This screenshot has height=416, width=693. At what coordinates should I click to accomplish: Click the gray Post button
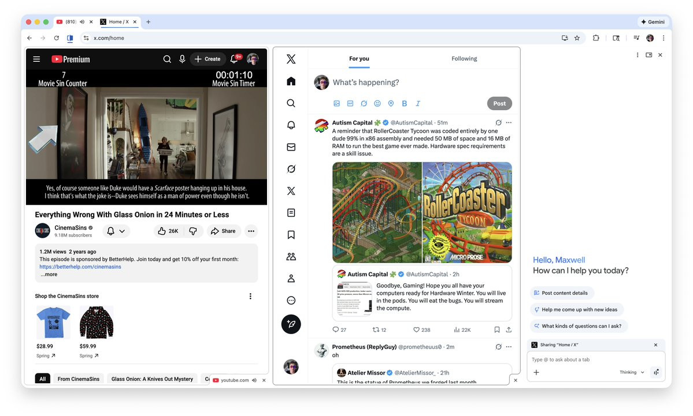[x=499, y=104]
